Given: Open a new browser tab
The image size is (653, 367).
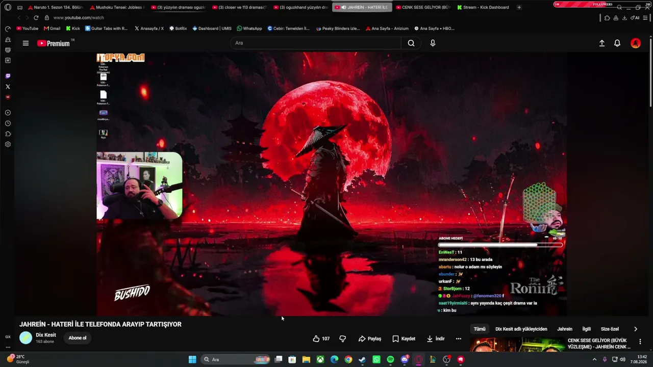Looking at the screenshot, I should click(x=519, y=7).
